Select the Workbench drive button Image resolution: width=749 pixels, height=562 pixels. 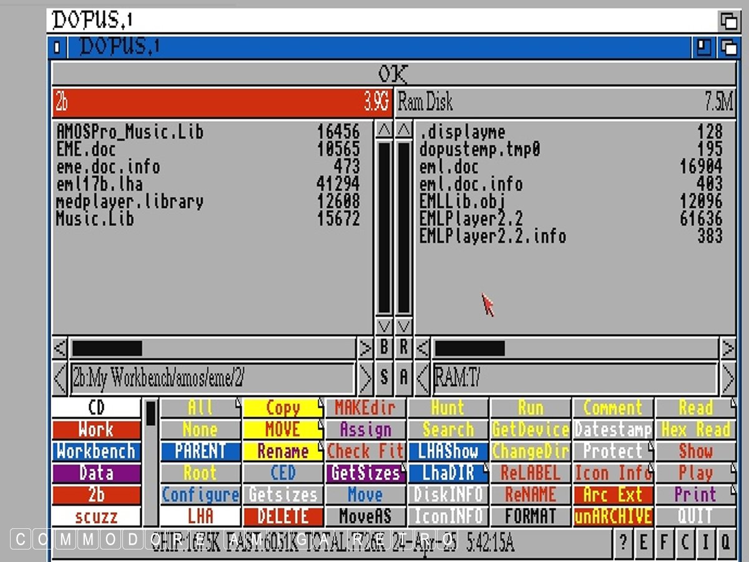(x=97, y=451)
